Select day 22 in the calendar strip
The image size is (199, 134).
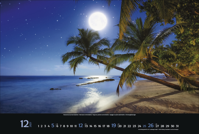(129, 126)
